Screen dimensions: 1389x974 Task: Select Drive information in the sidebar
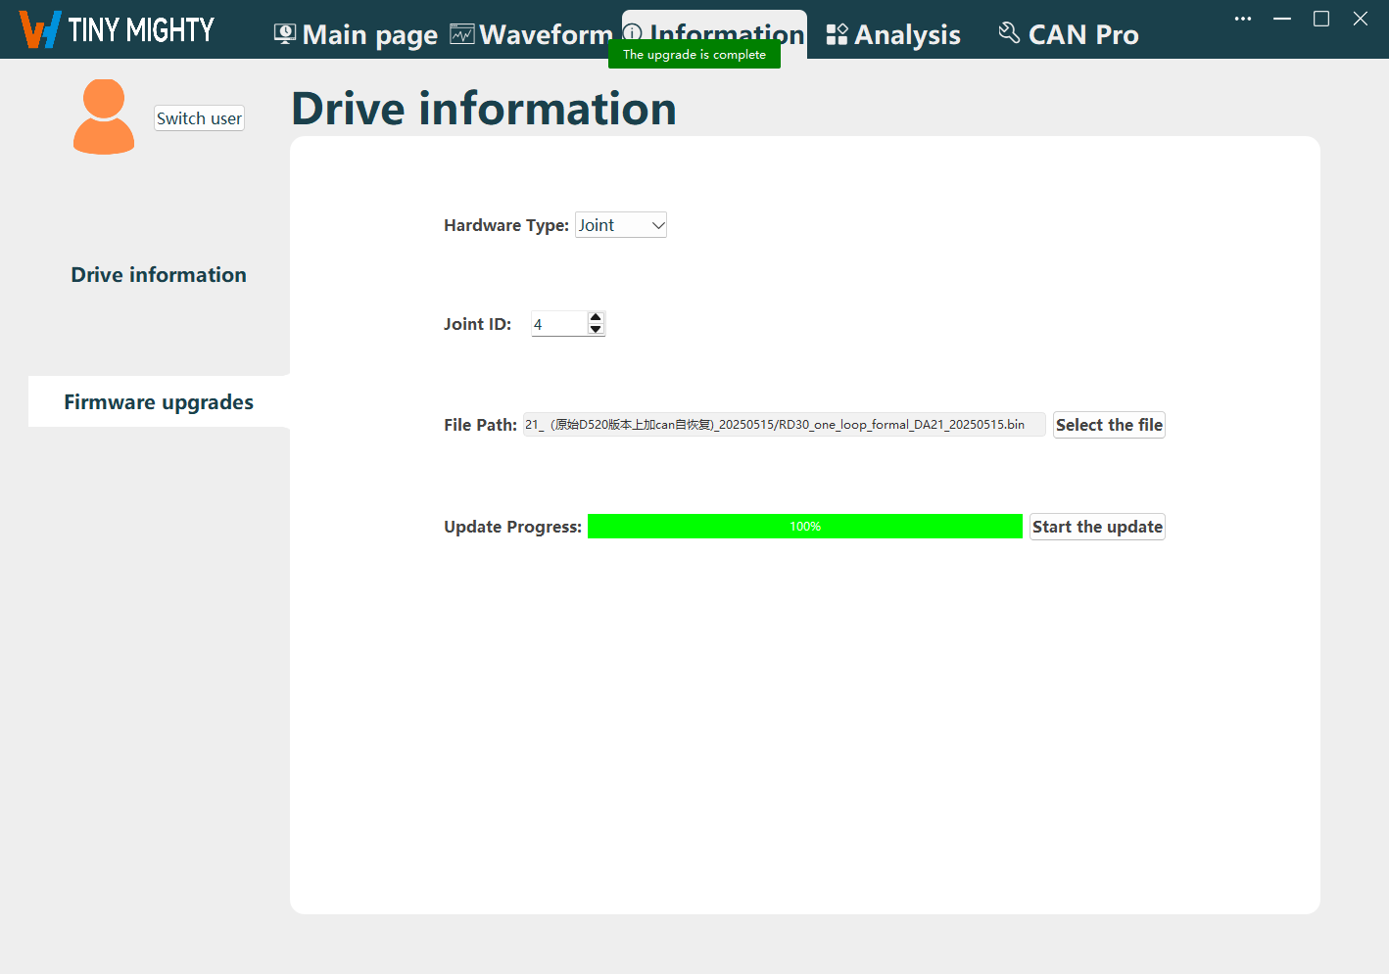(159, 275)
